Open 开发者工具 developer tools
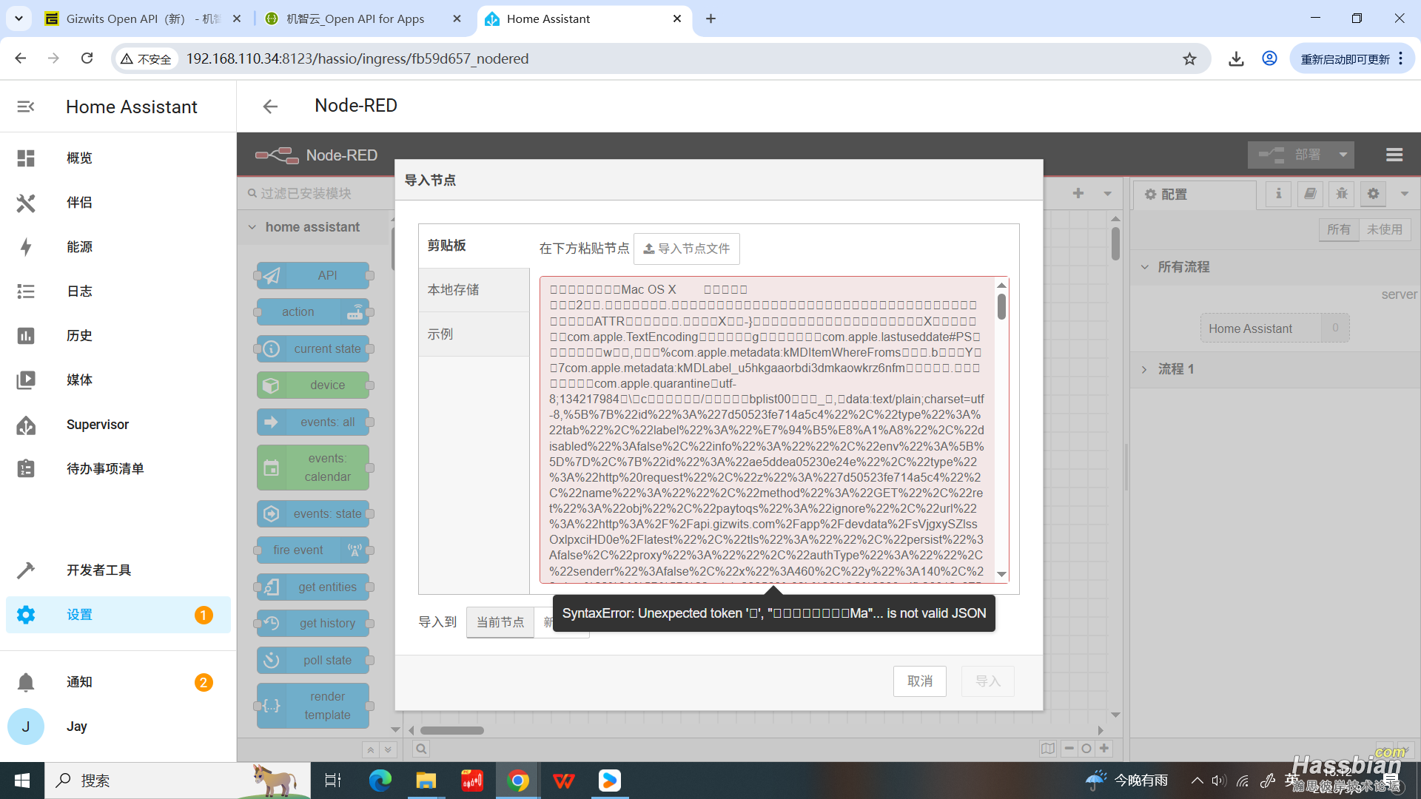 pos(118,570)
